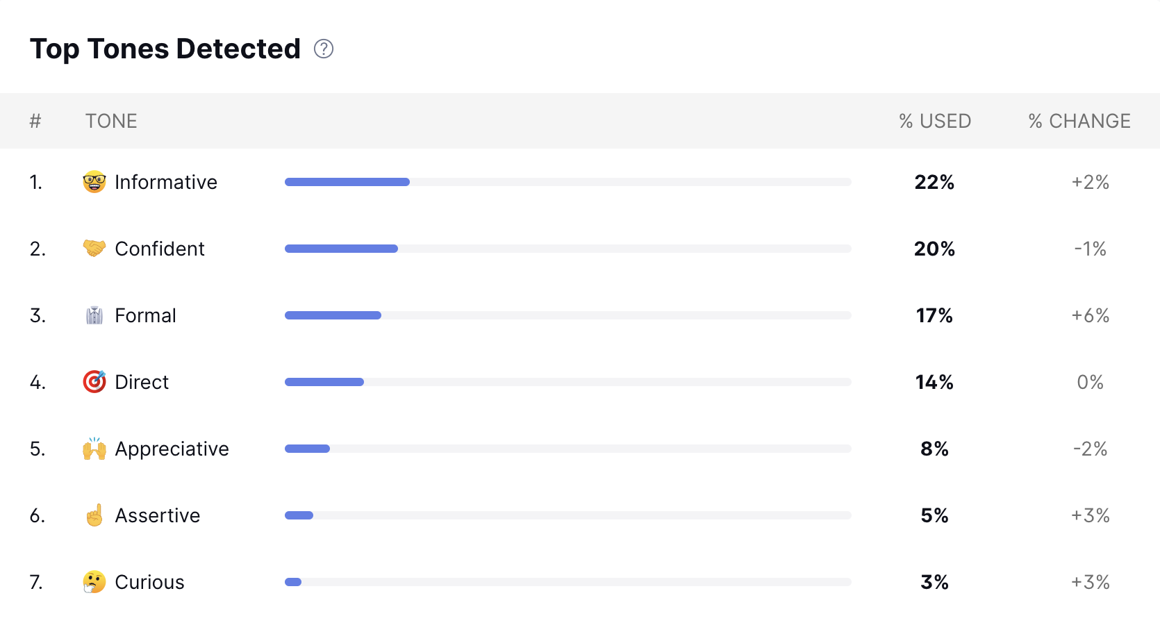The width and height of the screenshot is (1160, 632).
Task: Click the Curious thinking face emoji
Action: [x=94, y=582]
